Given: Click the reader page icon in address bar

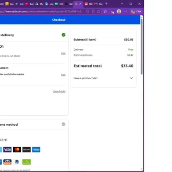Looking at the screenshot, I should click(93, 11).
